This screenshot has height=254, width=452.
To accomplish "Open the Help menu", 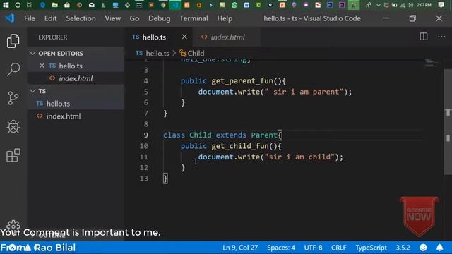I will (x=225, y=18).
